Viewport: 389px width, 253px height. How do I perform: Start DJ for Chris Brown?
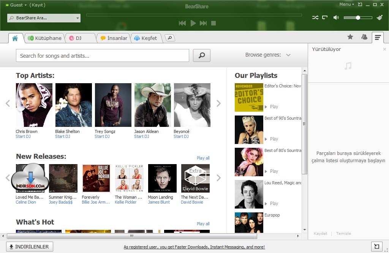23,136
